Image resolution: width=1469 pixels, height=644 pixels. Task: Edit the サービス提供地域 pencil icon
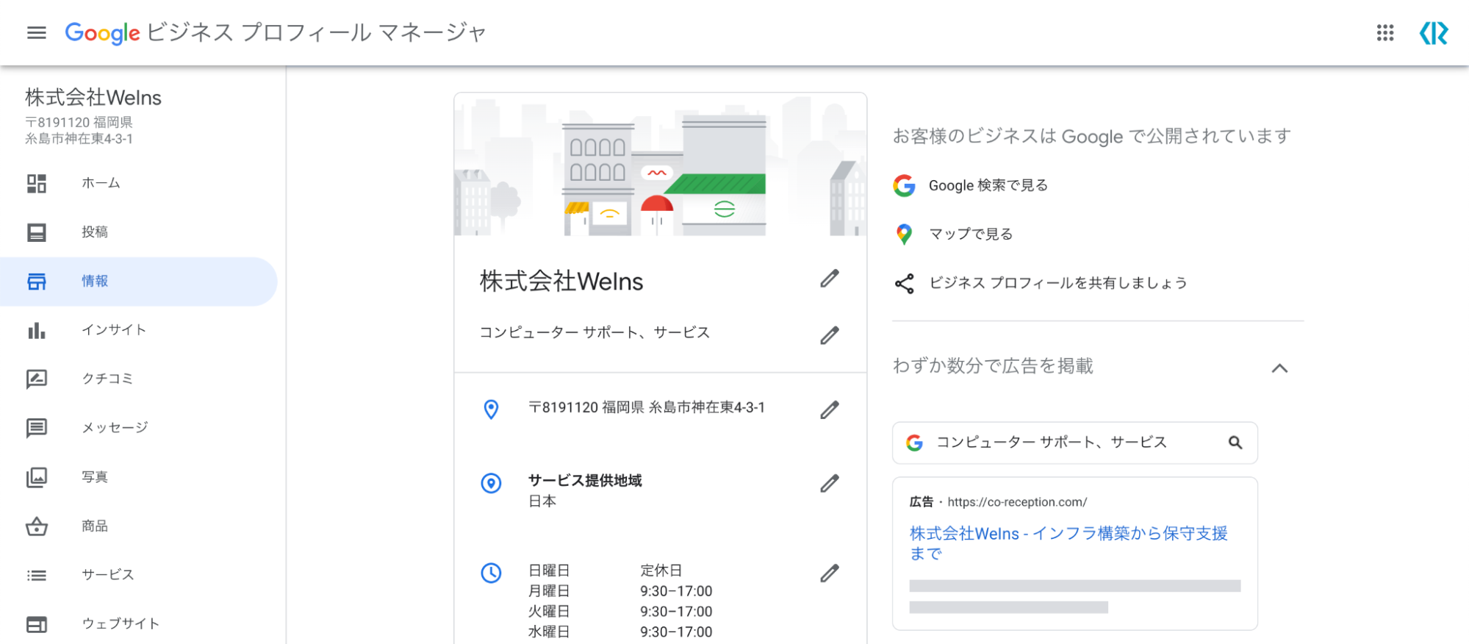[830, 484]
